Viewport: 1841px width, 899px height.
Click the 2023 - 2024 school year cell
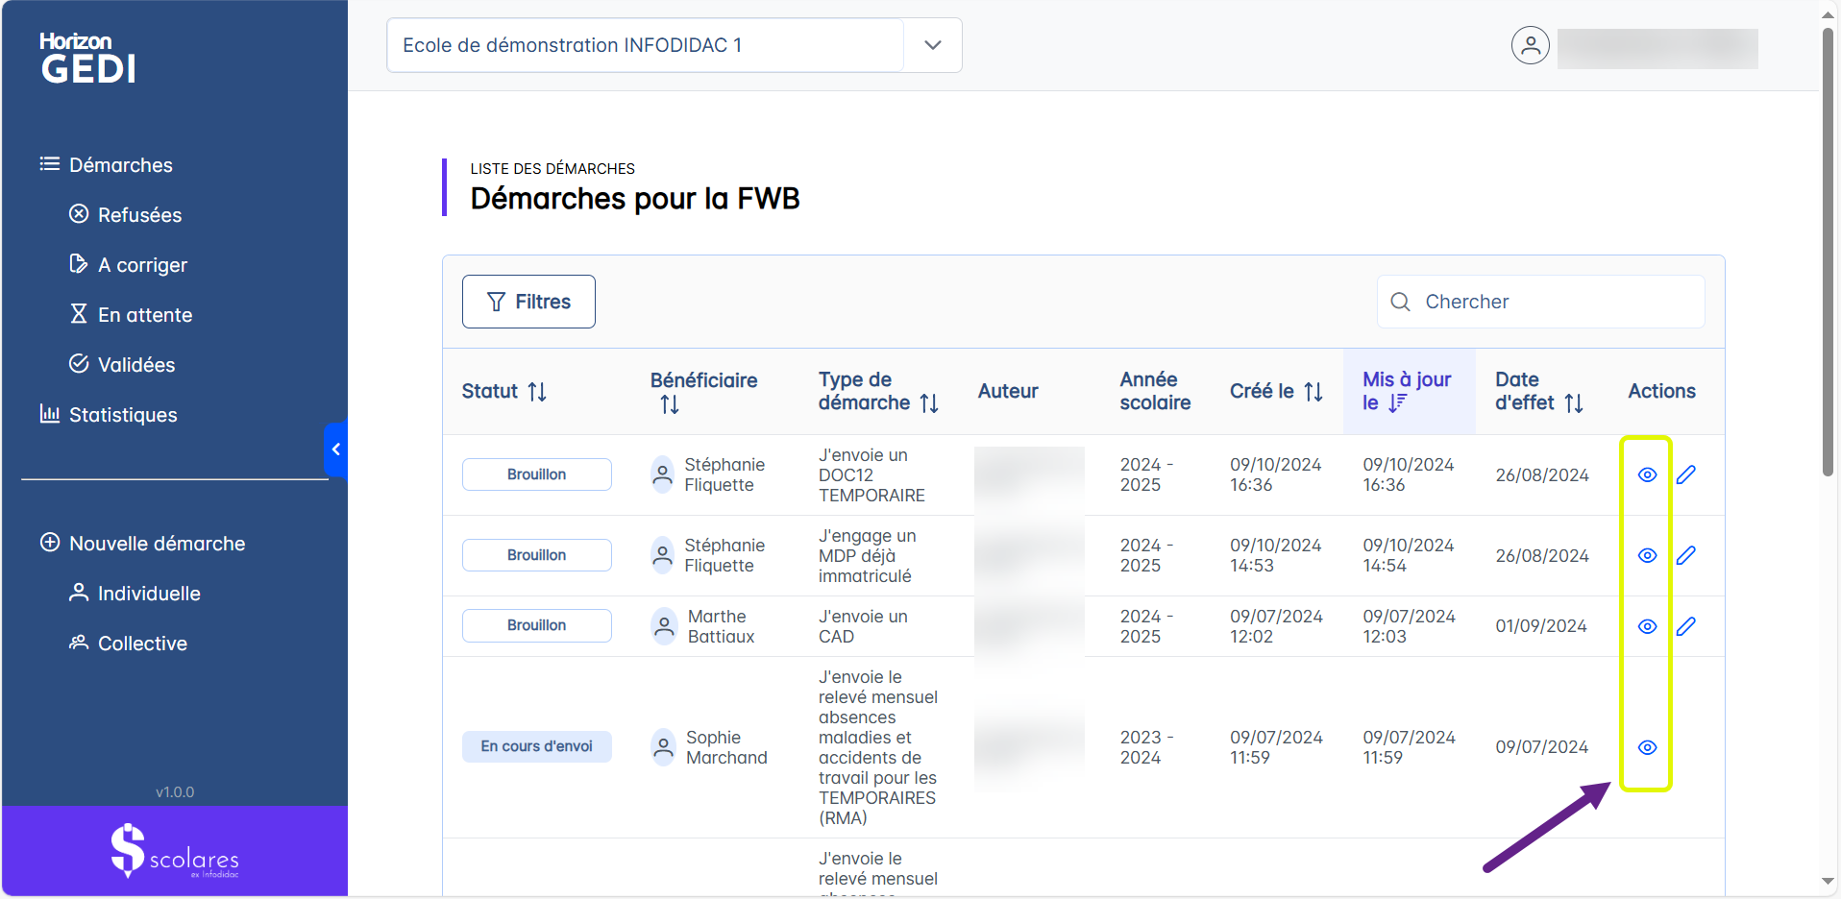pyautogui.click(x=1147, y=747)
